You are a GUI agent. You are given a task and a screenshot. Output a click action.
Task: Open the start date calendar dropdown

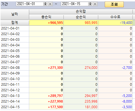(50, 4)
